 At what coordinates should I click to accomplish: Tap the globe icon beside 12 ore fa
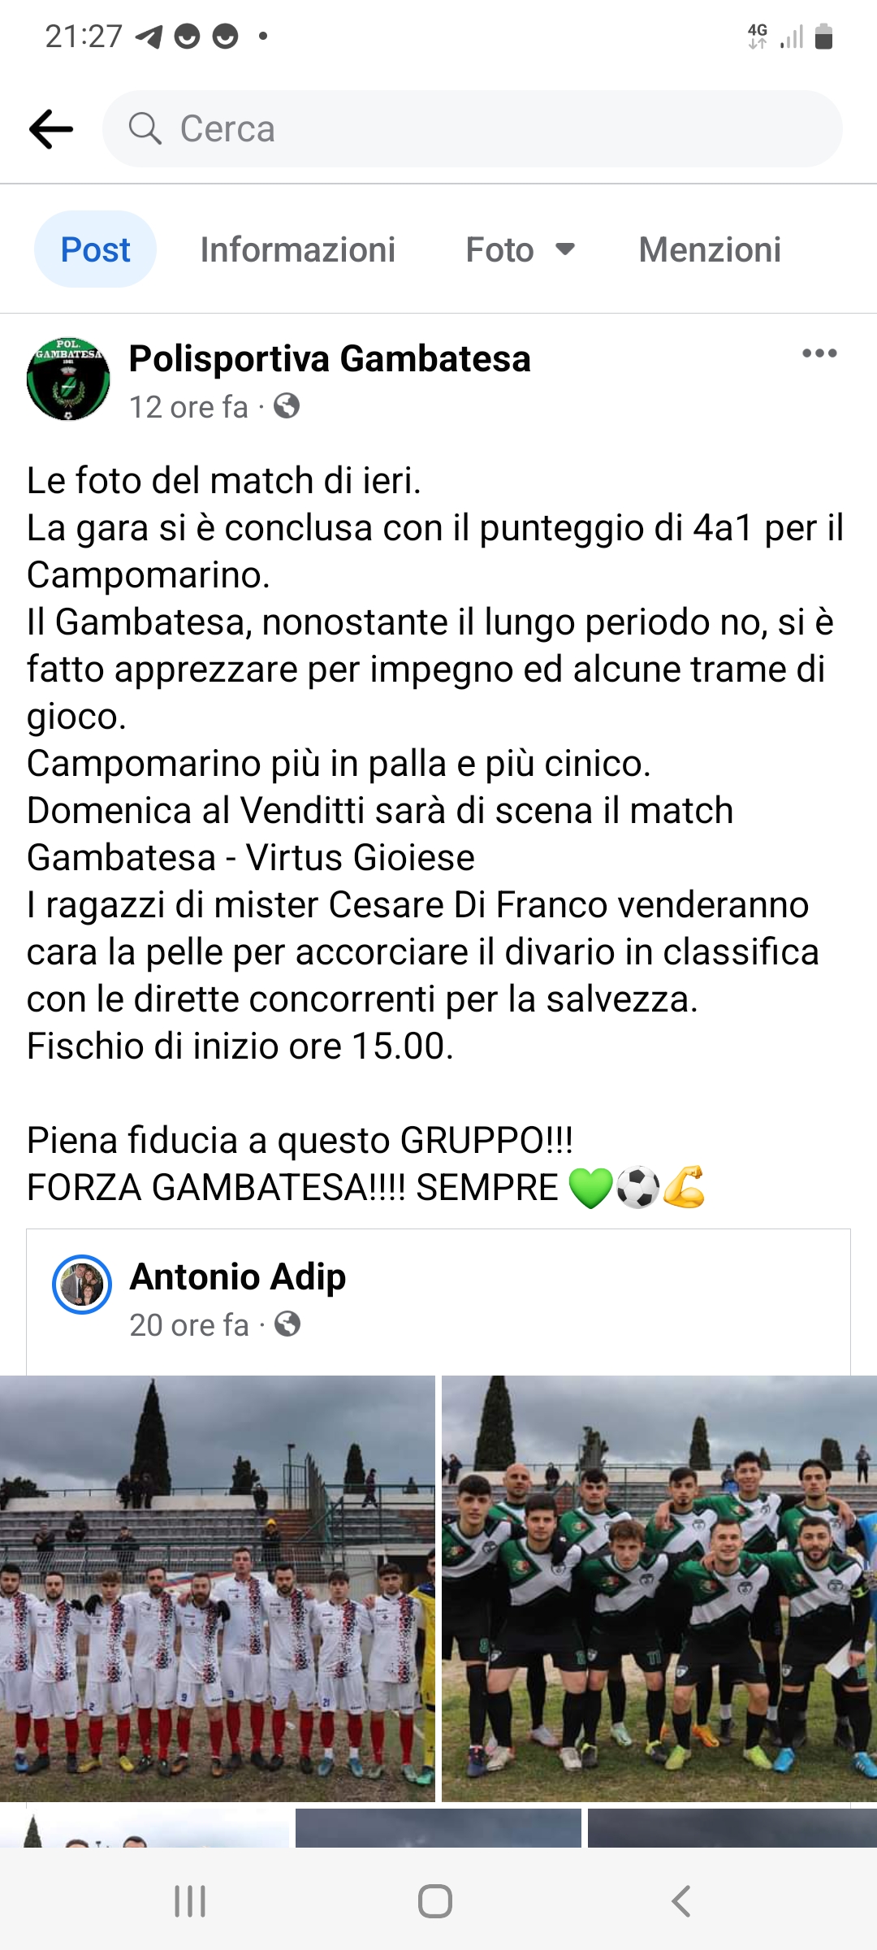click(x=287, y=405)
